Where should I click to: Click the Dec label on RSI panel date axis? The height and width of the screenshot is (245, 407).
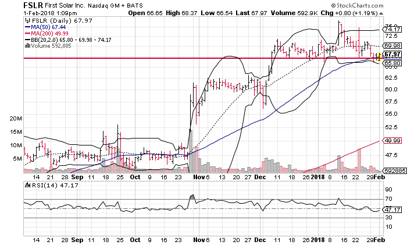click(260, 240)
